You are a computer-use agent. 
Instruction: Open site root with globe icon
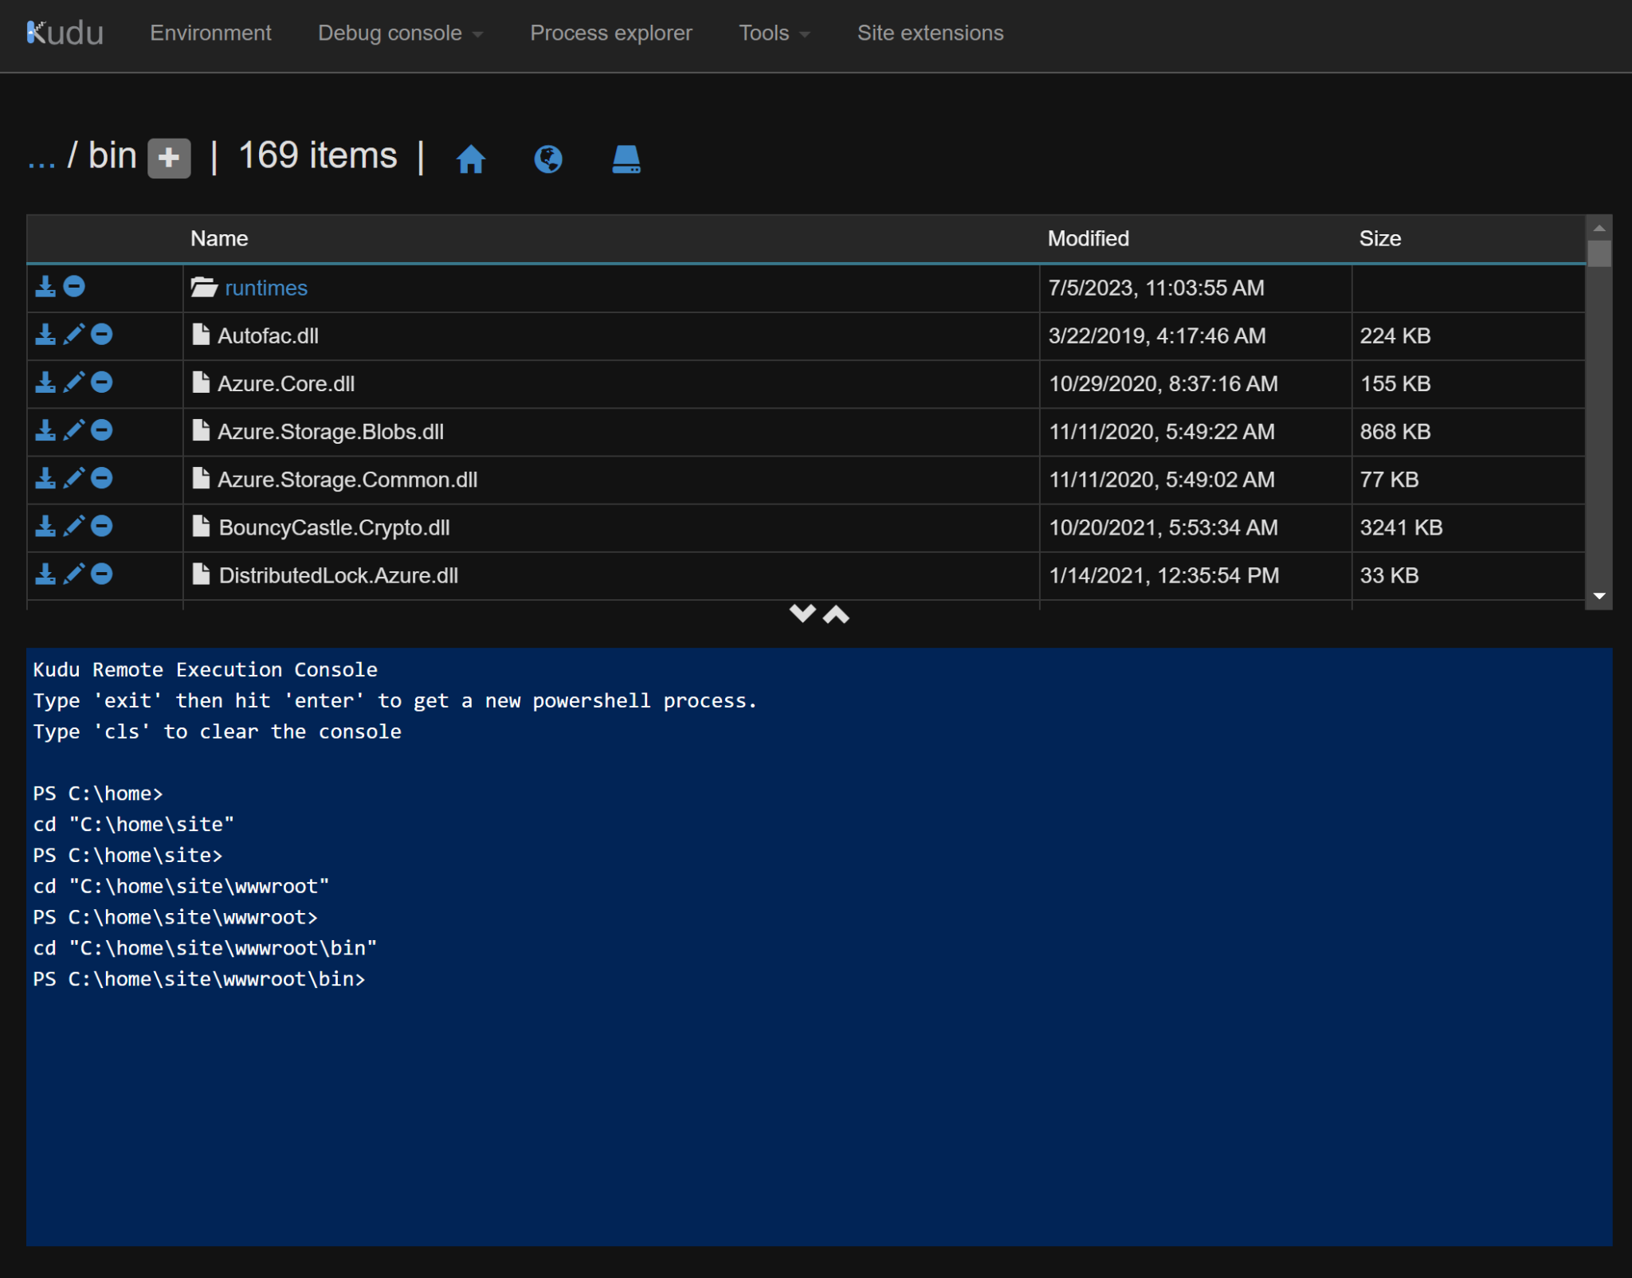click(548, 159)
